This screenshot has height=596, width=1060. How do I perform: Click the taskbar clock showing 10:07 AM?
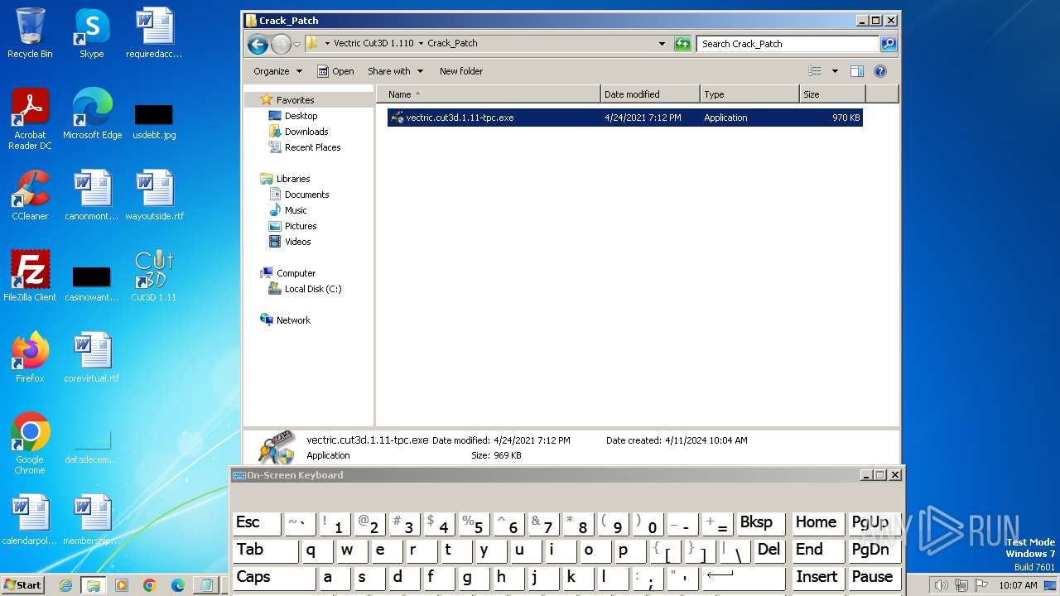coord(1018,585)
